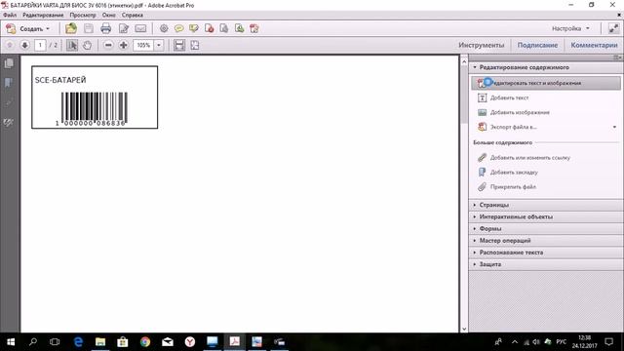The width and height of the screenshot is (624, 351).
Task: Open the page thumbnails side panel
Action: (x=9, y=63)
